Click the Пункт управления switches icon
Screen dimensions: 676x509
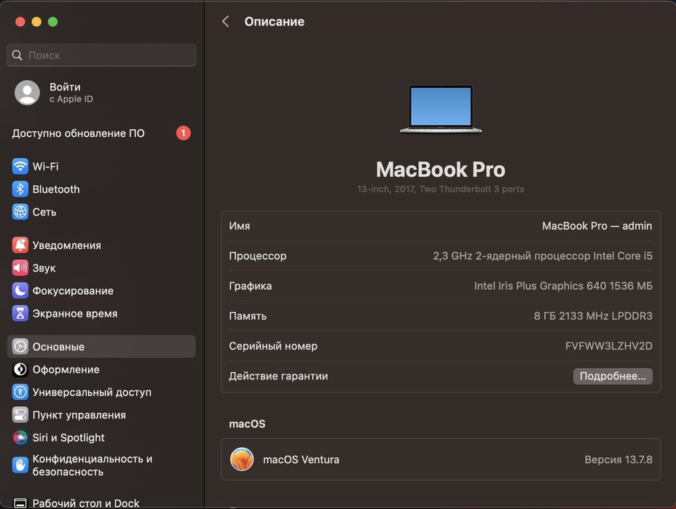pos(20,414)
